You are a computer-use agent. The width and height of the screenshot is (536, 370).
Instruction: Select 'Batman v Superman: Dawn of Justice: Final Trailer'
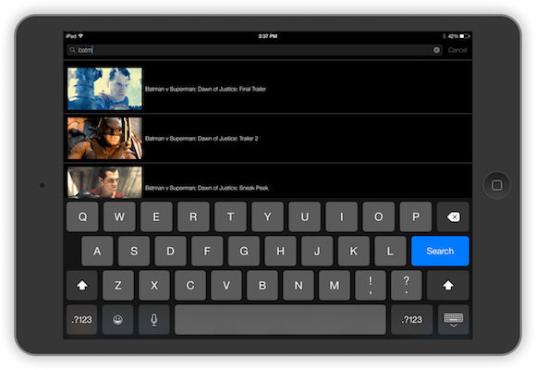[205, 89]
